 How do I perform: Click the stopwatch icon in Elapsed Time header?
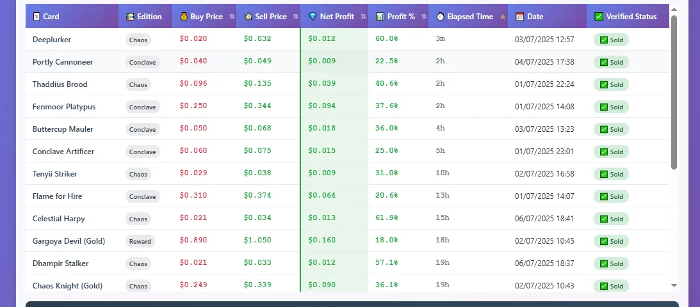click(x=440, y=17)
